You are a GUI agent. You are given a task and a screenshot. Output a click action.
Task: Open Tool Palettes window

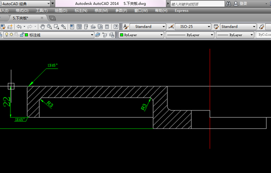pyautogui.click(x=86, y=27)
